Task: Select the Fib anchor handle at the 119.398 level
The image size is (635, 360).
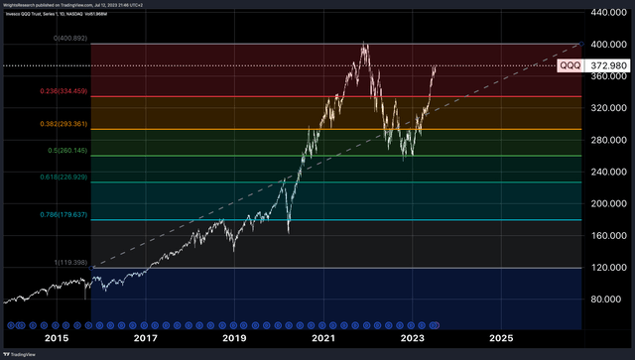Action: pyautogui.click(x=91, y=268)
